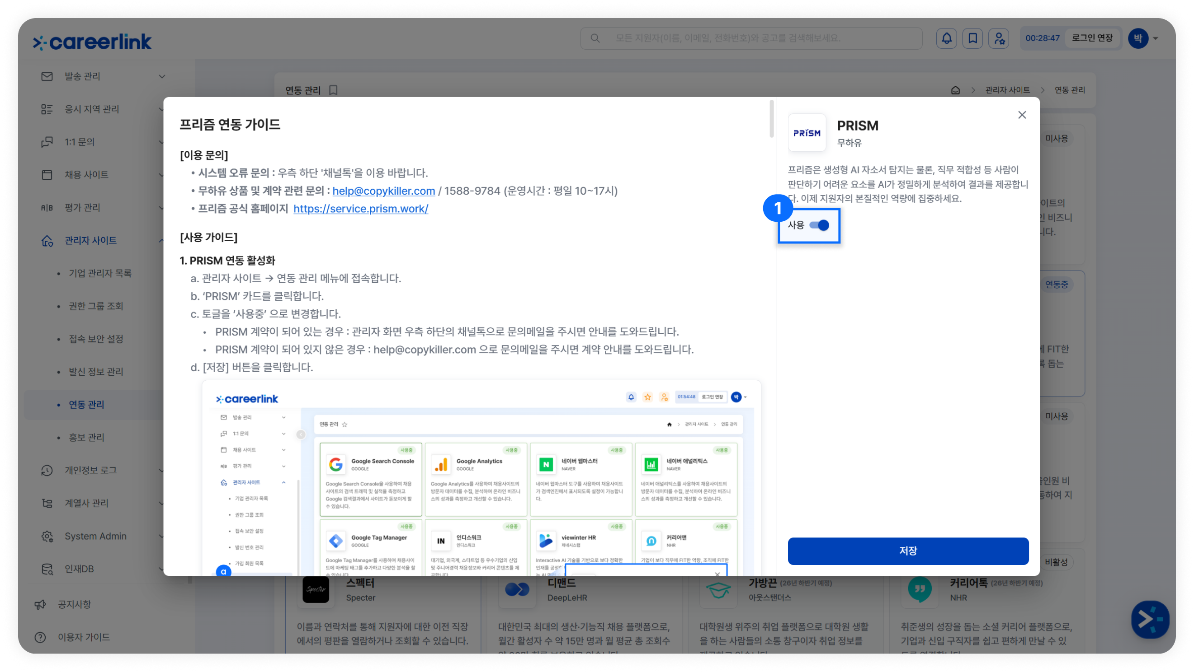Click the [이용 문의] section heading
1194x672 pixels.
(x=204, y=155)
